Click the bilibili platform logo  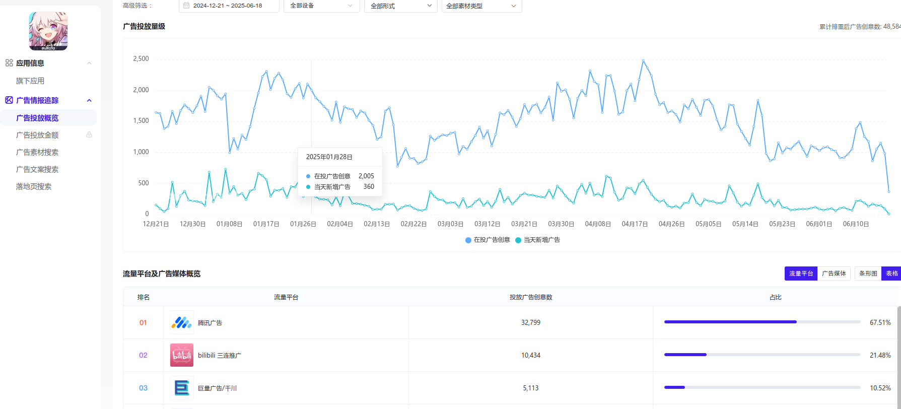[181, 356]
